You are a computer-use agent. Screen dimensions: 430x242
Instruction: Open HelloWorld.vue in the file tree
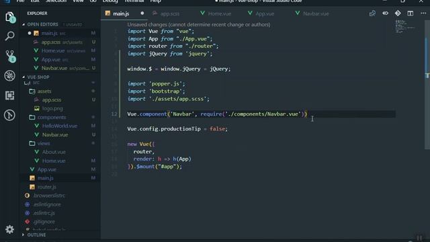[x=60, y=126]
